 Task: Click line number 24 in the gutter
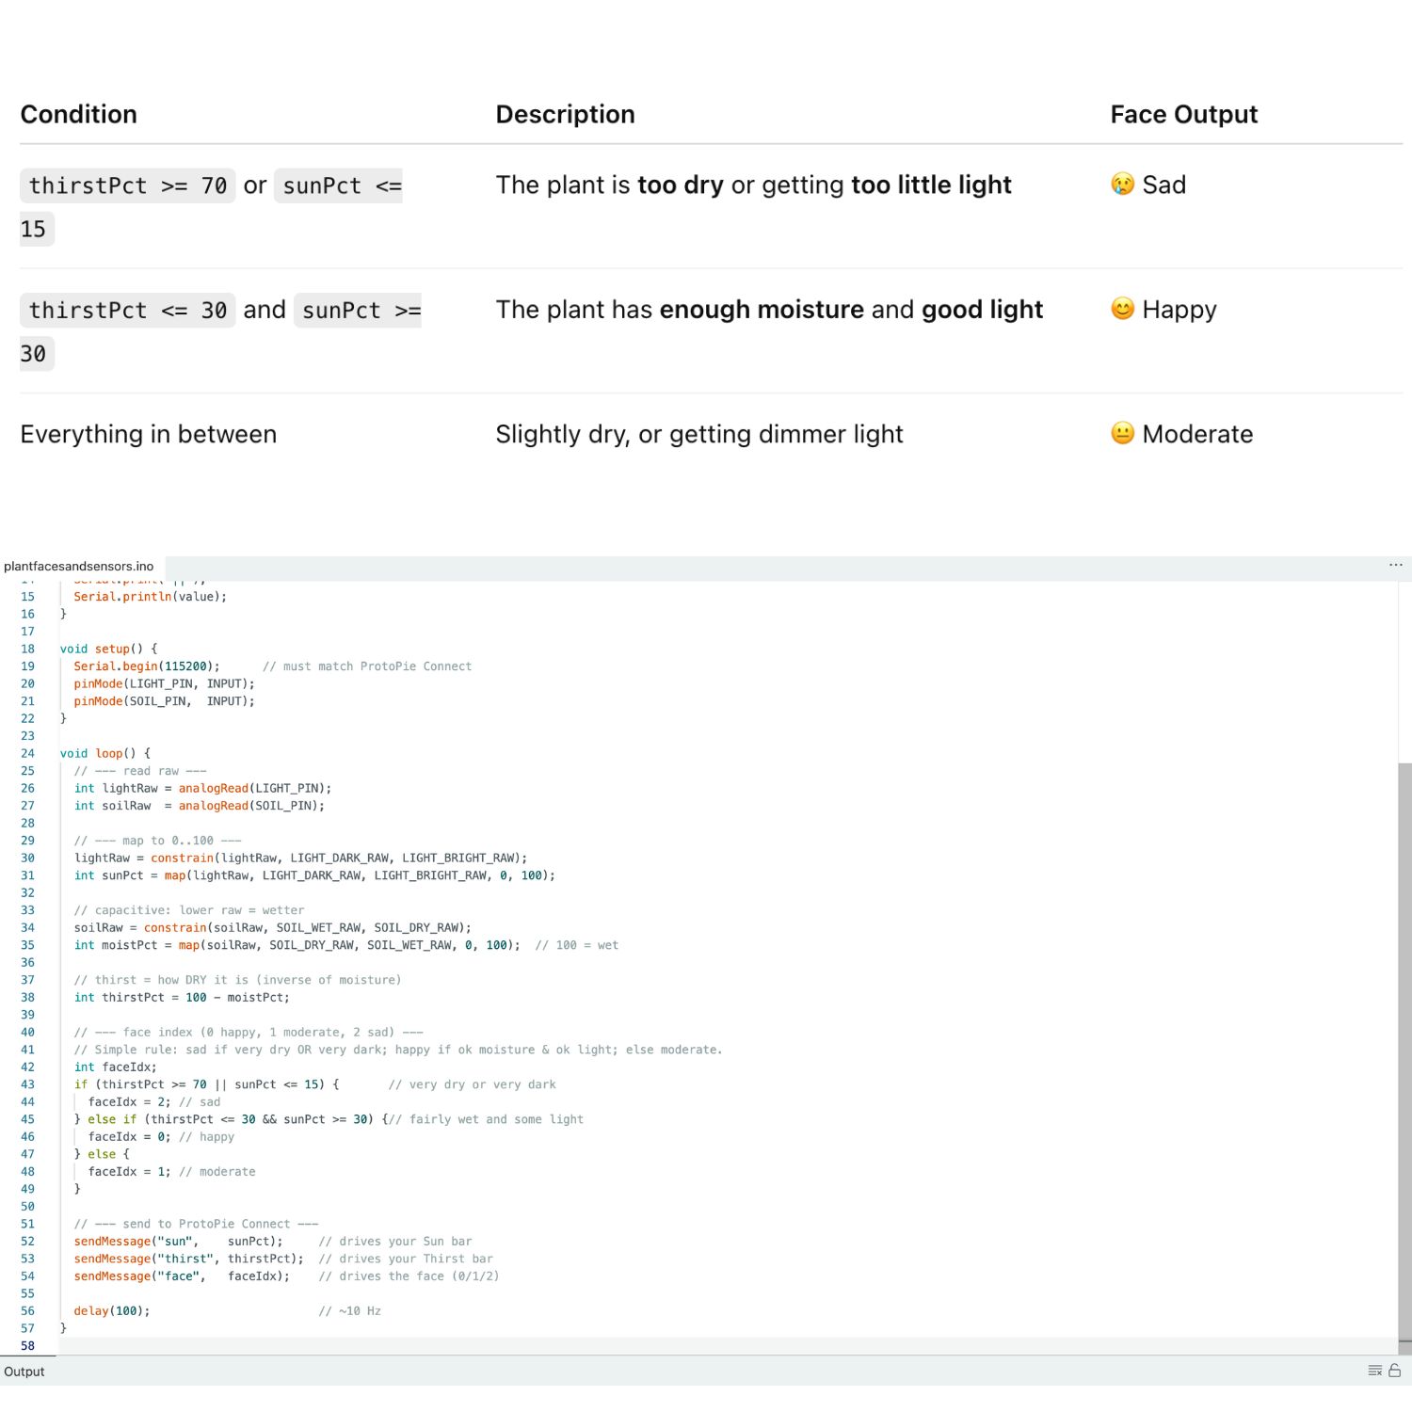click(27, 753)
